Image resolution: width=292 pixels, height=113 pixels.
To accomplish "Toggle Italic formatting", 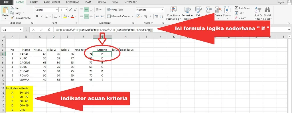I will click(x=42, y=16).
